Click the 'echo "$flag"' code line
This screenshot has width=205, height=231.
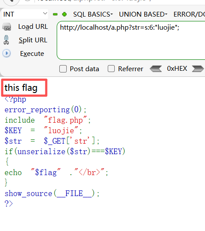click(56, 172)
